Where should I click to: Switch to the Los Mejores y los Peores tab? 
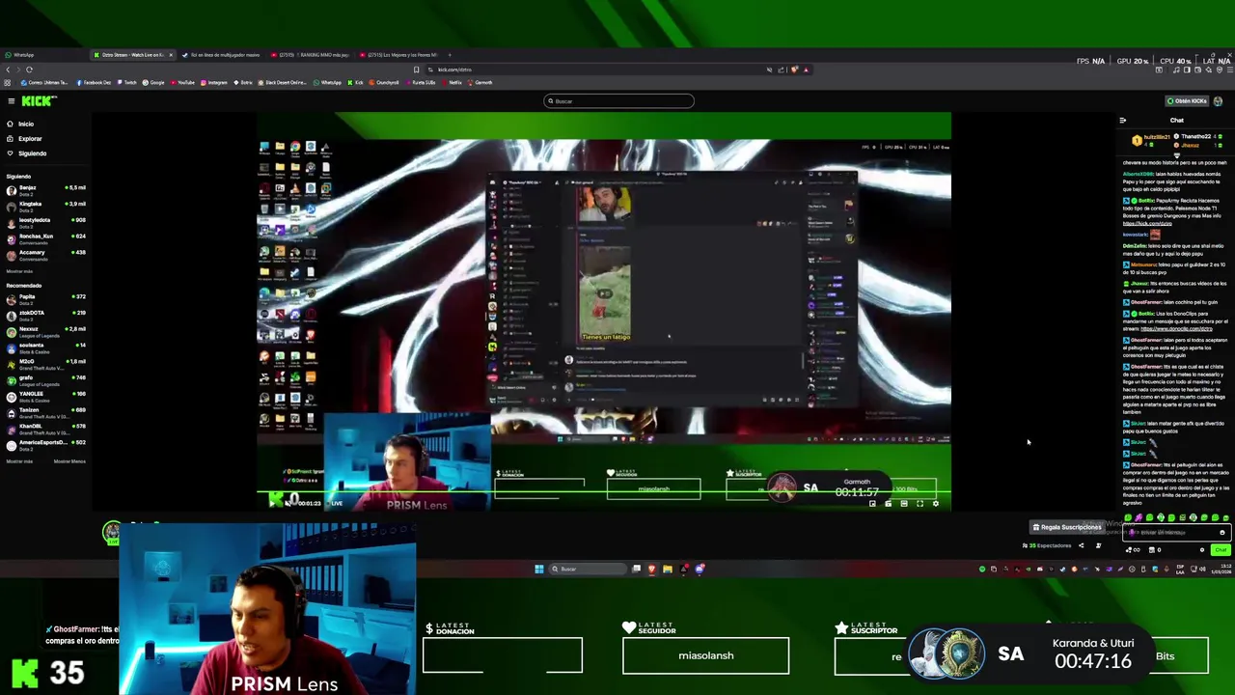399,55
